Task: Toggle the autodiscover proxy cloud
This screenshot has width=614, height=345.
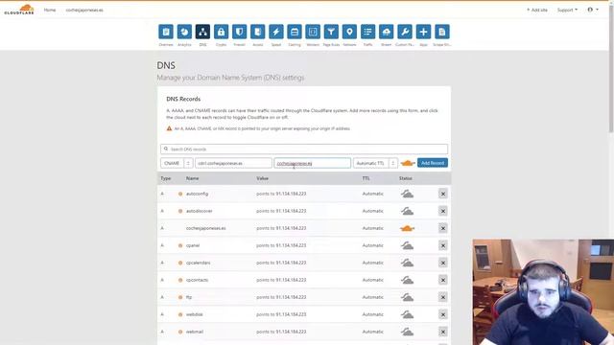Action: pyautogui.click(x=407, y=211)
